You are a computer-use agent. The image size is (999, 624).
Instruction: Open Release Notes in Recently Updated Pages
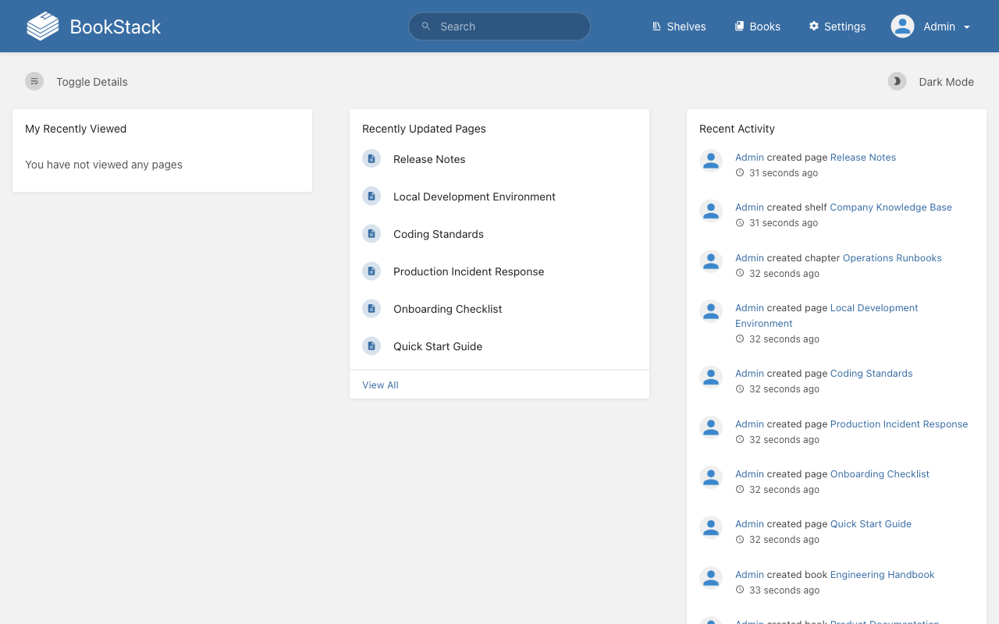429,159
